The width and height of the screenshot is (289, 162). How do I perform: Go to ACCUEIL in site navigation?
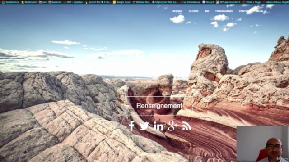point(177,11)
